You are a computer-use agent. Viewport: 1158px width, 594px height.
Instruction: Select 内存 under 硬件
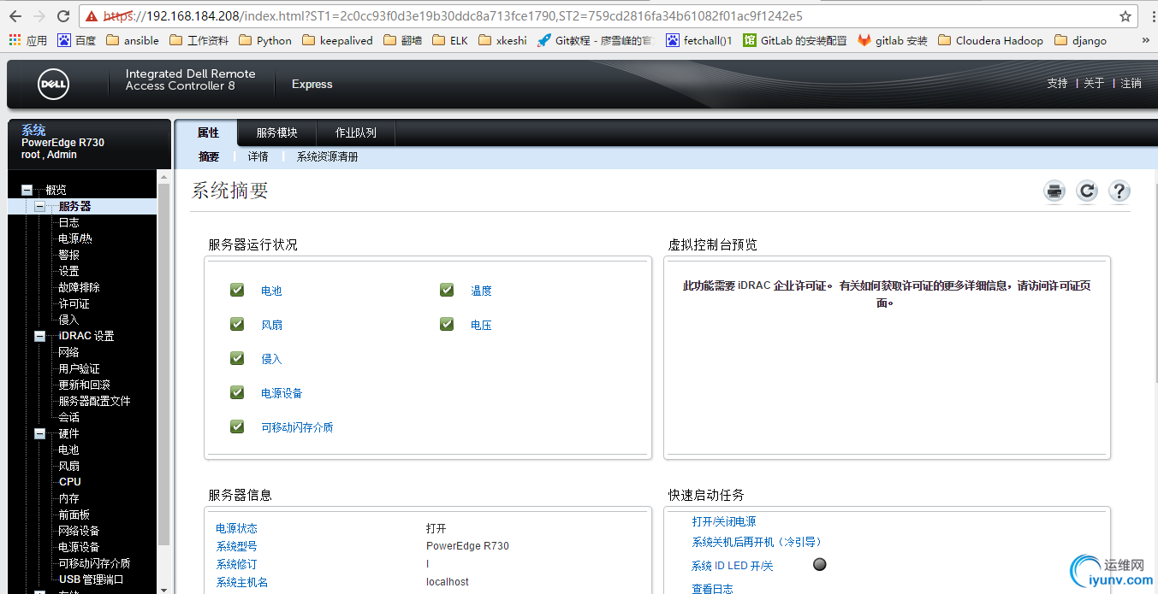pyautogui.click(x=68, y=498)
